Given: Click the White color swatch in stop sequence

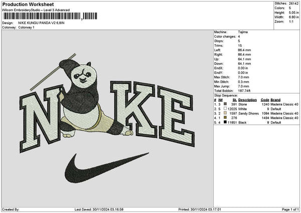Looking at the screenshot, I should (225, 109).
